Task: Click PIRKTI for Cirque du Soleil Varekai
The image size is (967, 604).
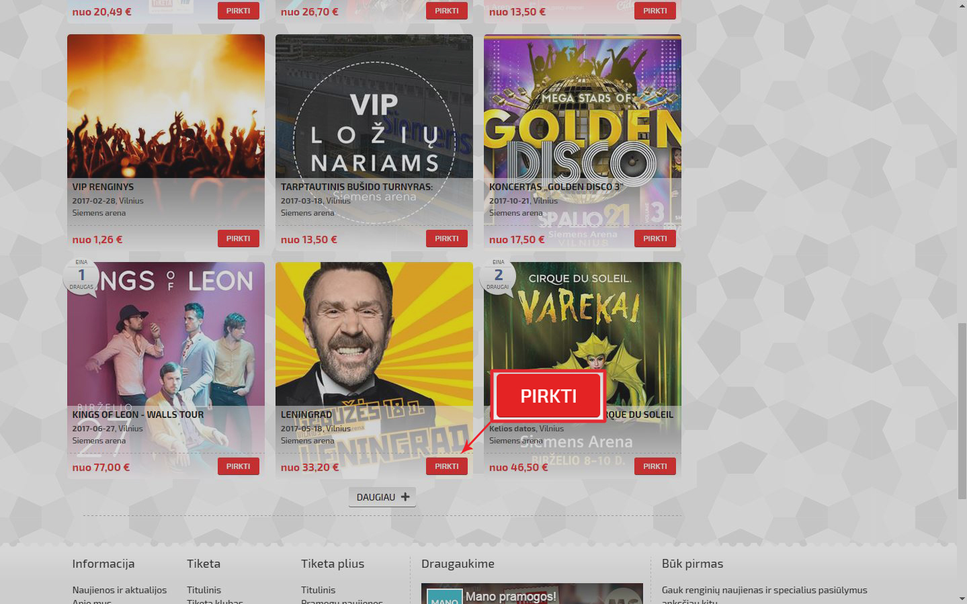Action: tap(655, 466)
